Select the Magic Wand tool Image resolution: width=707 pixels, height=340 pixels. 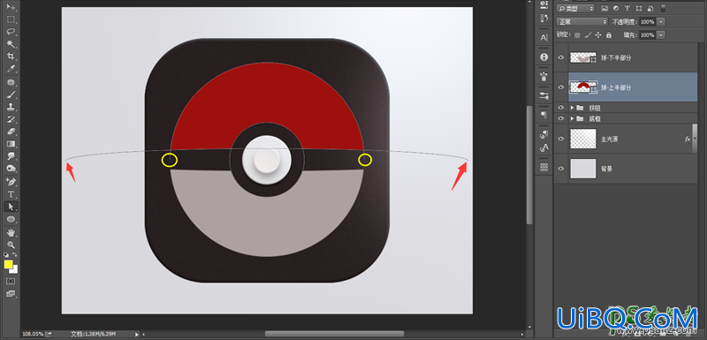click(x=11, y=44)
